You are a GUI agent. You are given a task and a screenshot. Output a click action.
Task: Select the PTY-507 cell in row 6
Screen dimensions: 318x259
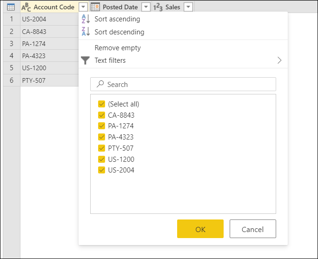49,80
